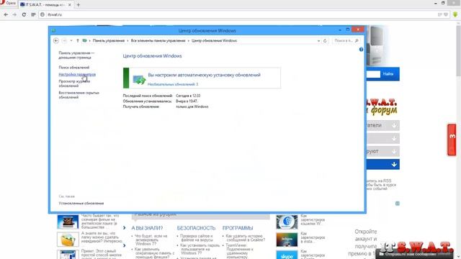Click the browser back arrow
The image size is (461, 259).
point(6,14)
